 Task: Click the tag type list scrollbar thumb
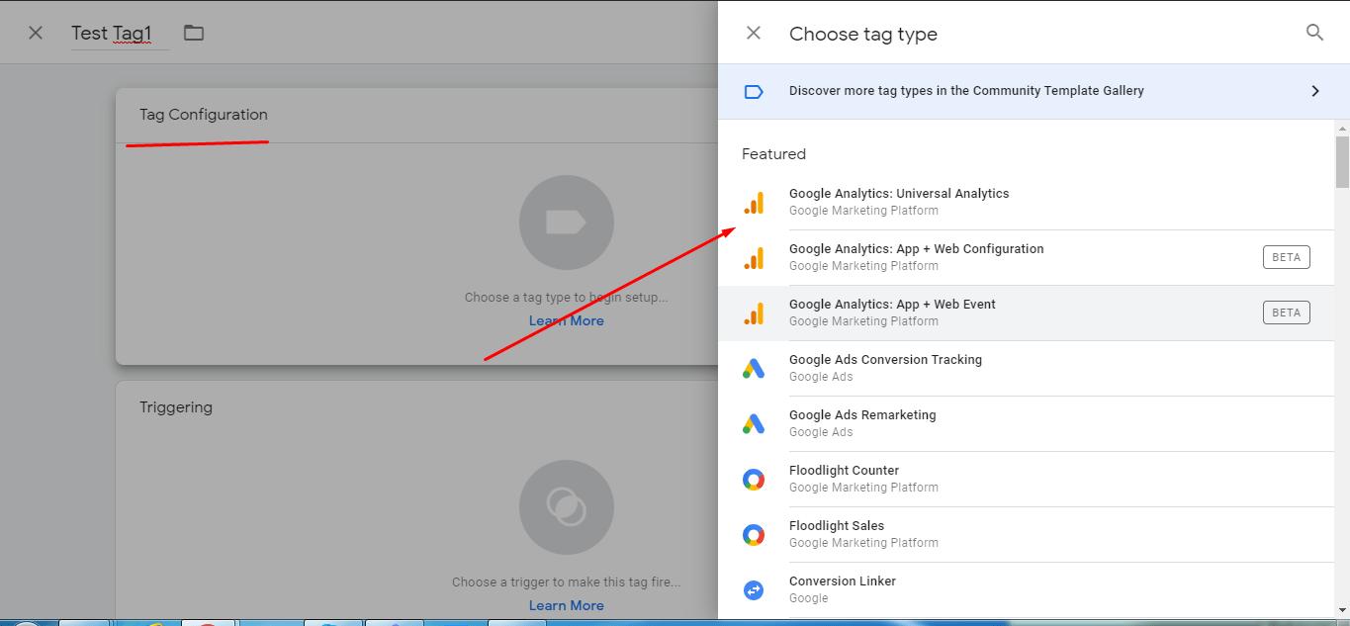(1342, 161)
